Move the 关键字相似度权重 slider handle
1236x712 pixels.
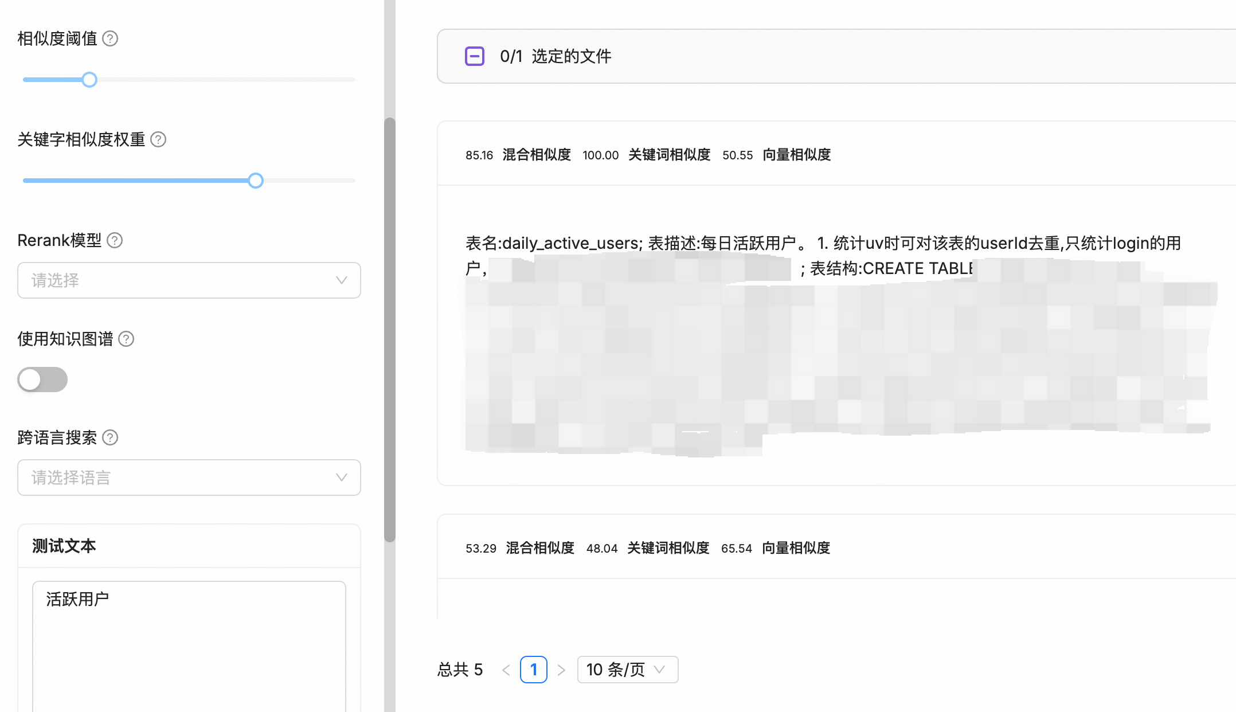[x=256, y=181]
